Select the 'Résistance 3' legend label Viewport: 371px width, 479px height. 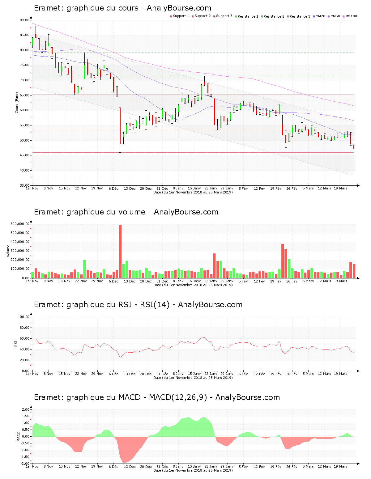tap(300, 16)
